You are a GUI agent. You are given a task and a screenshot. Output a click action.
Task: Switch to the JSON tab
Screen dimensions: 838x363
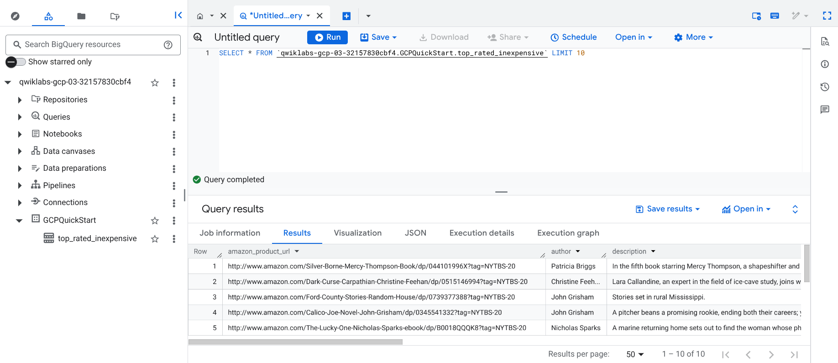pyautogui.click(x=415, y=233)
